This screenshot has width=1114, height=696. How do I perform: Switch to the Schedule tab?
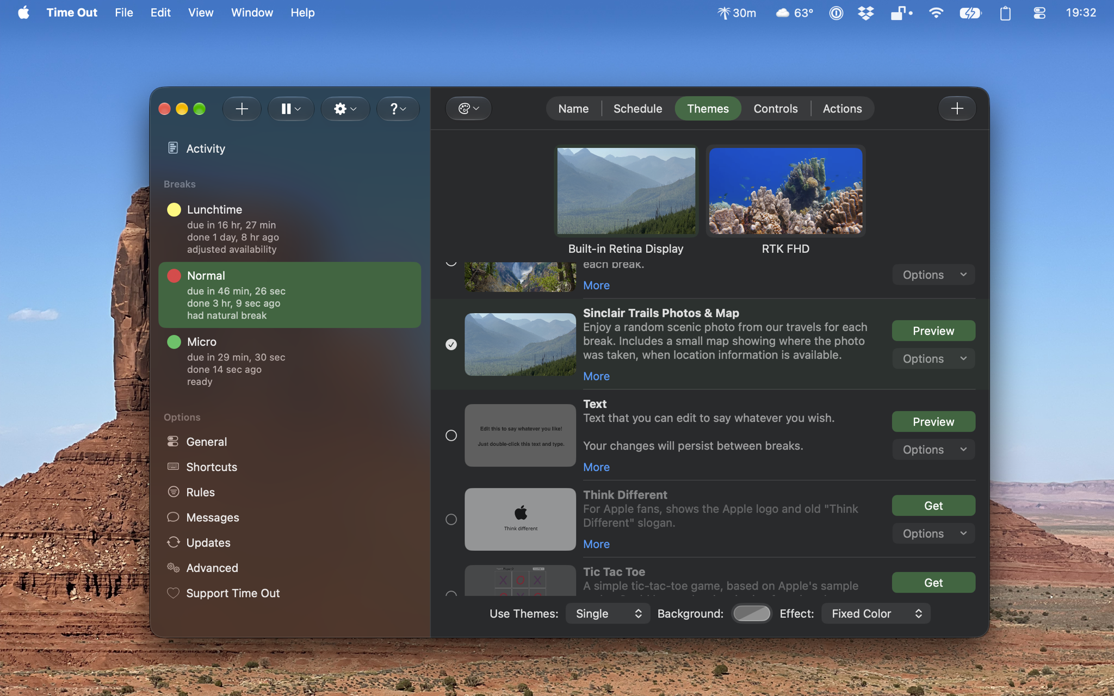[x=638, y=109]
